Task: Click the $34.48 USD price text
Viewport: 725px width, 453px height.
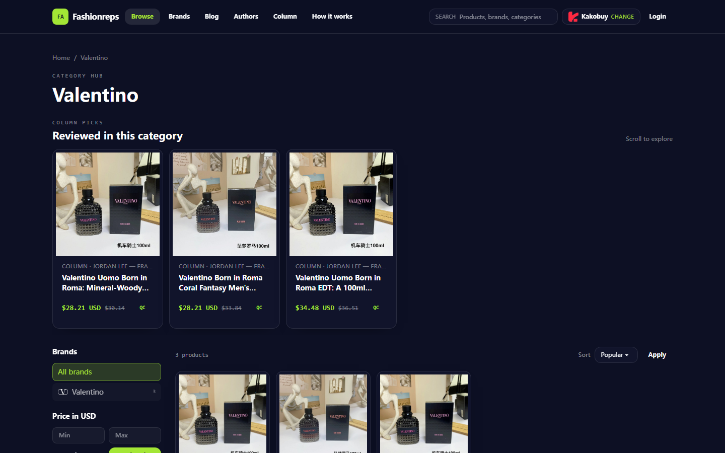Action: [315, 308]
